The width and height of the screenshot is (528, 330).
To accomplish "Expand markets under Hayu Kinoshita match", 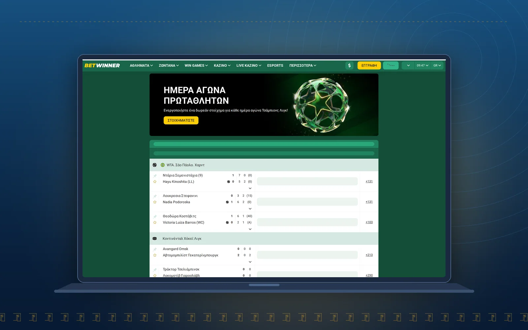I will [x=250, y=188].
